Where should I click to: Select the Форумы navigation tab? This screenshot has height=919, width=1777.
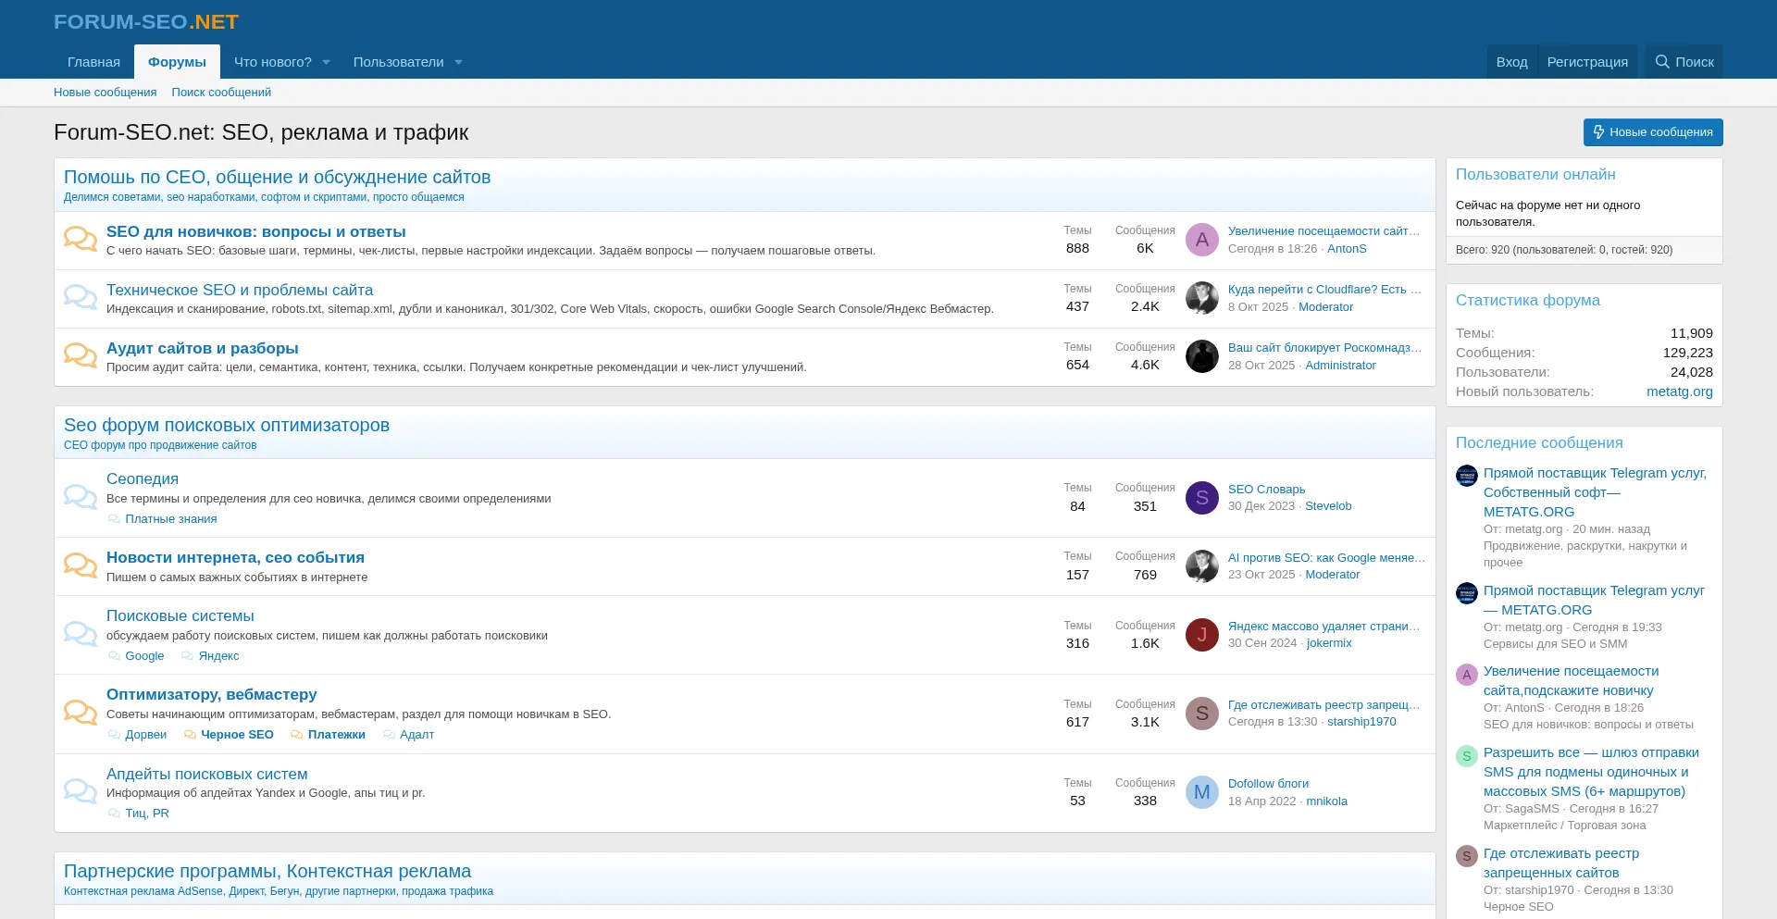(177, 62)
